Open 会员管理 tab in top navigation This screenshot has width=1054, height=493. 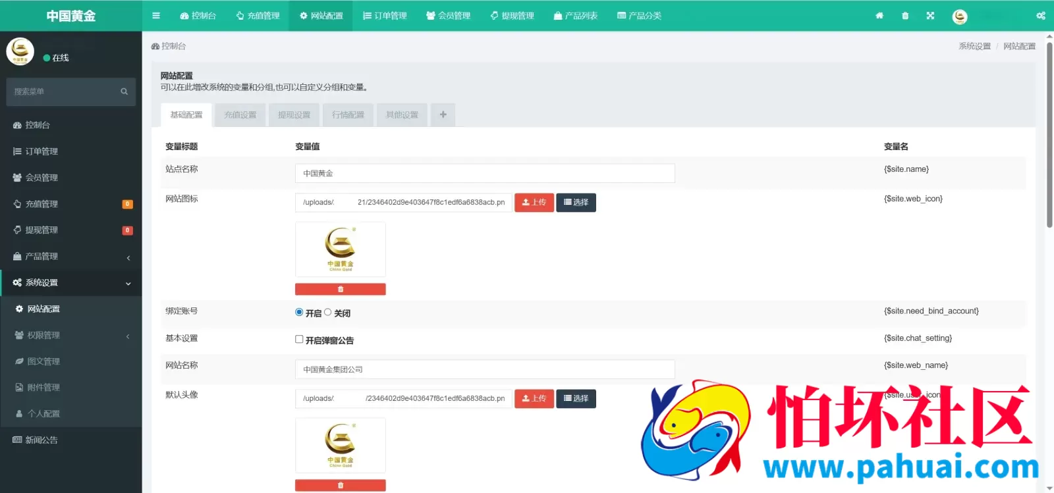pos(448,16)
